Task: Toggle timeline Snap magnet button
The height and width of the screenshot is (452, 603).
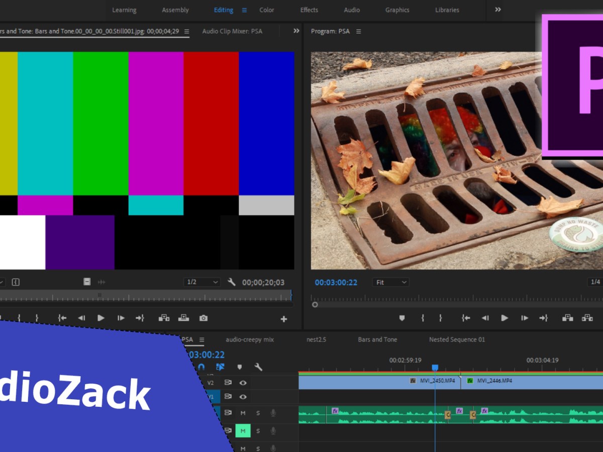Action: coord(202,367)
